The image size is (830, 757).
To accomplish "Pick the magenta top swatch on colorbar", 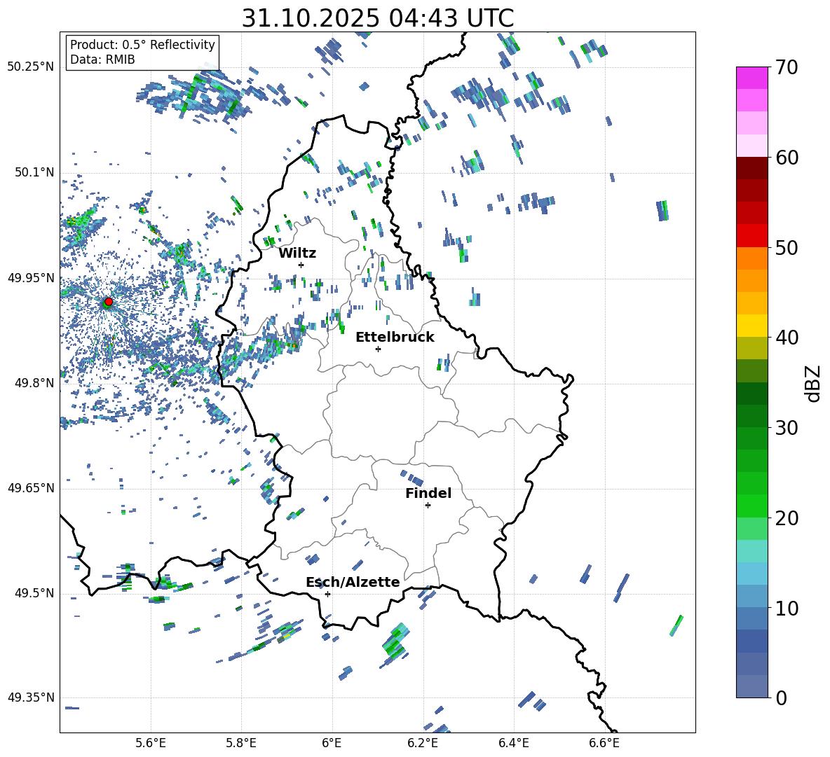I will pos(752,78).
